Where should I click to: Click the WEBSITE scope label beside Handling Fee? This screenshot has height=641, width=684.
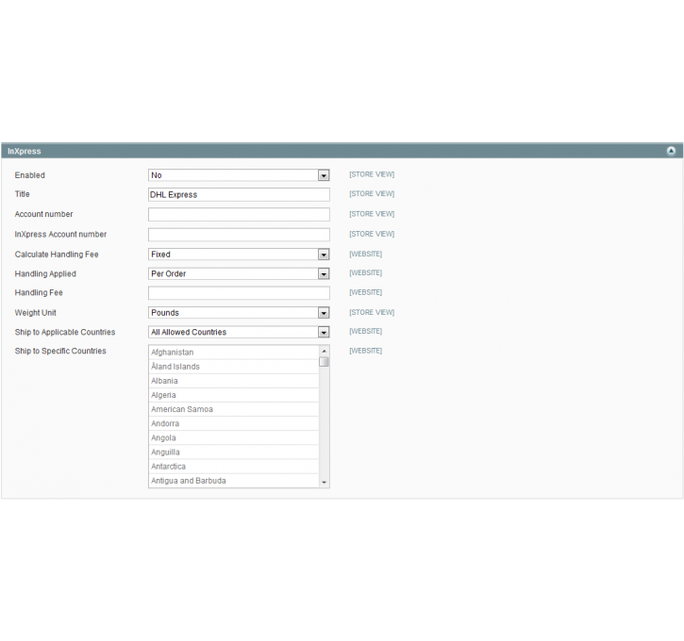(x=365, y=292)
